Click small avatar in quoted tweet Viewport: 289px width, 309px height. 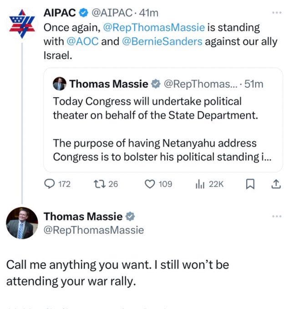60,84
